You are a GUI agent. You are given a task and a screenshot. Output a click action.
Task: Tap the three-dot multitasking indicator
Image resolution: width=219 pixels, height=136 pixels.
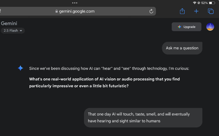(x=75, y=3)
